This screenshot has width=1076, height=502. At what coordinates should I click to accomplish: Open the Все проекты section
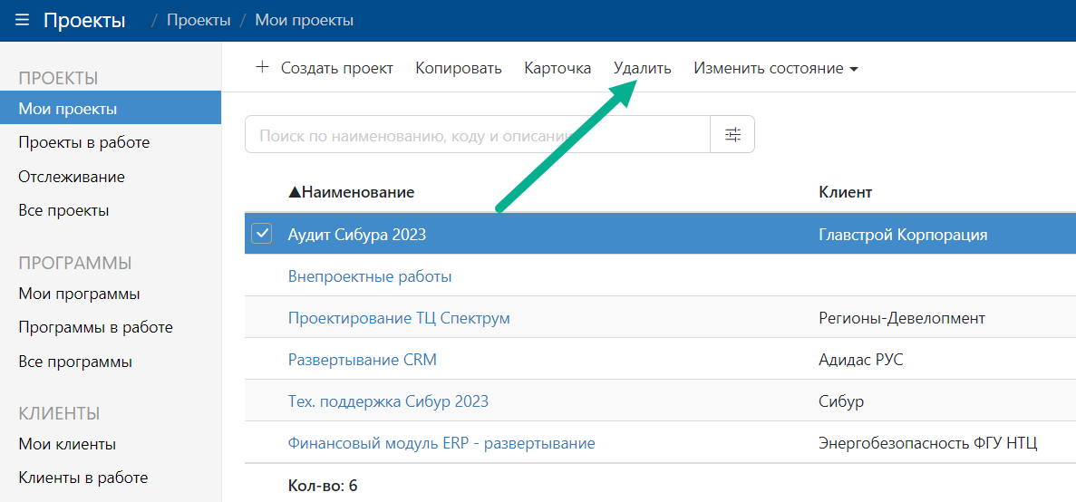pyautogui.click(x=63, y=210)
